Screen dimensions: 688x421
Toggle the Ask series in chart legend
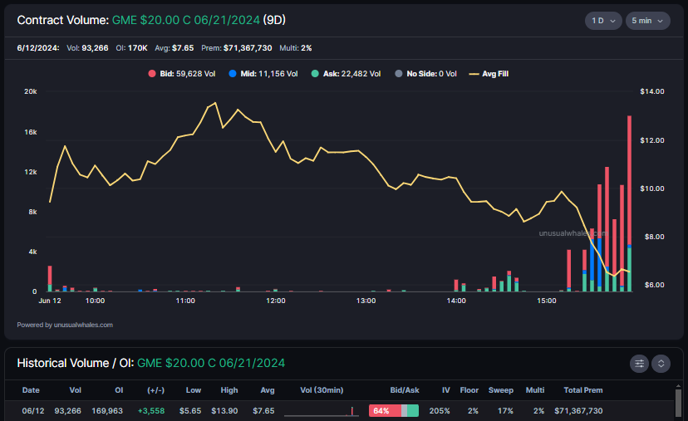pyautogui.click(x=346, y=74)
